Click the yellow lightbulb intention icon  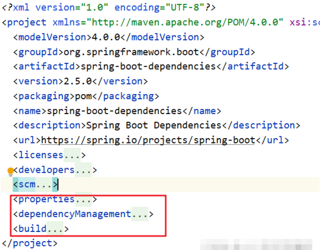coord(10,172)
